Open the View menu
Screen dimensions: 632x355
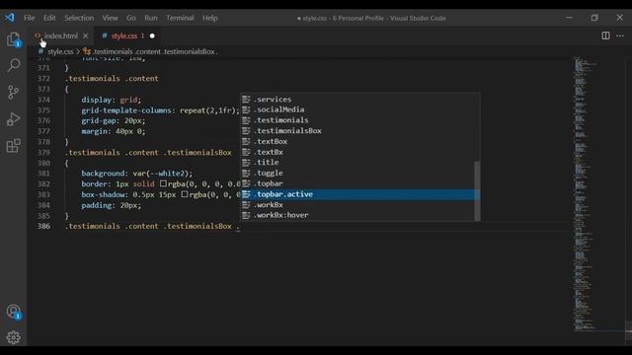[110, 18]
